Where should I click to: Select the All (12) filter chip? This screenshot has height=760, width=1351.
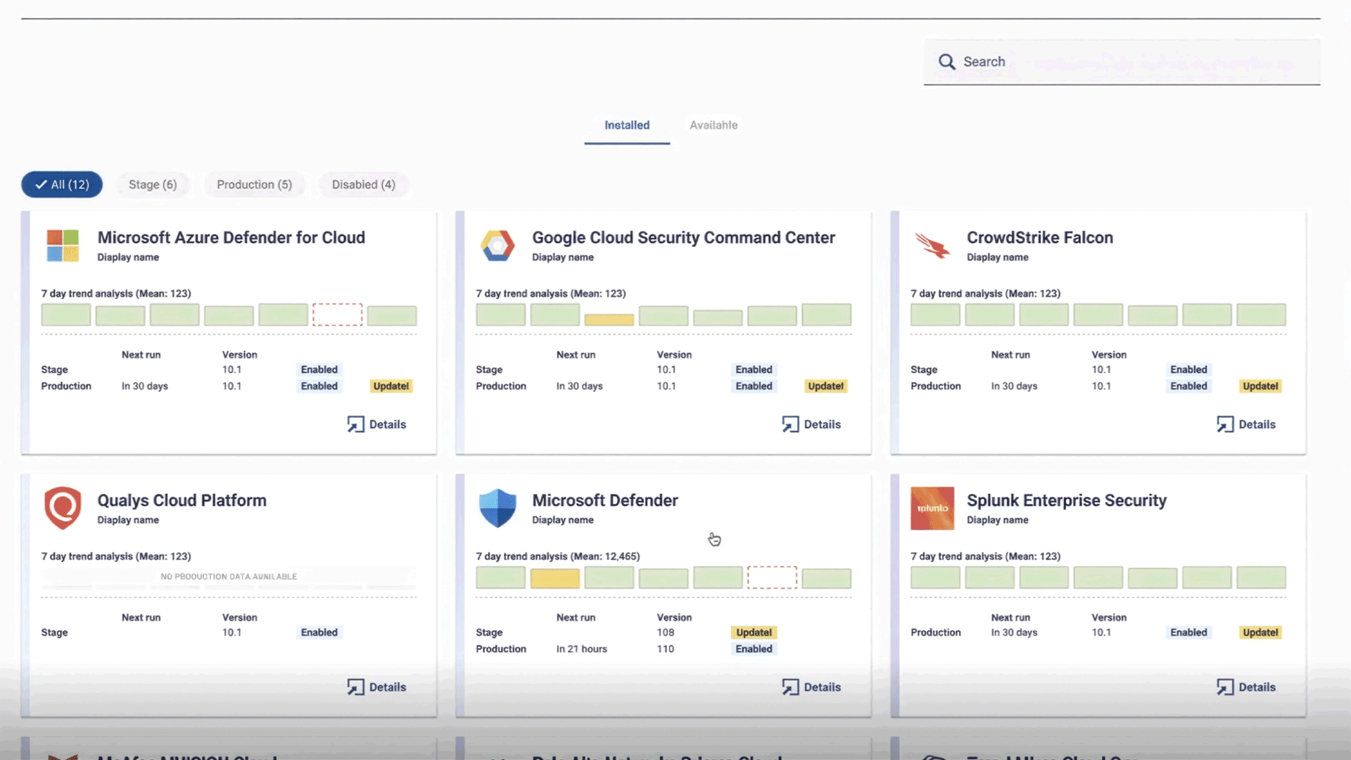[62, 184]
